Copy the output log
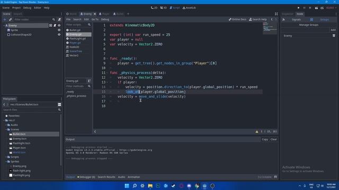This screenshot has width=339, height=190. click(265, 139)
